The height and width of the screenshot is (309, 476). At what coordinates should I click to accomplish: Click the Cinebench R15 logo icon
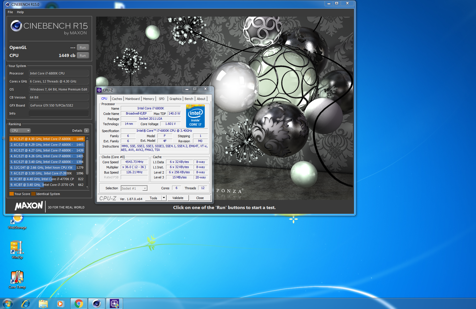click(x=16, y=26)
